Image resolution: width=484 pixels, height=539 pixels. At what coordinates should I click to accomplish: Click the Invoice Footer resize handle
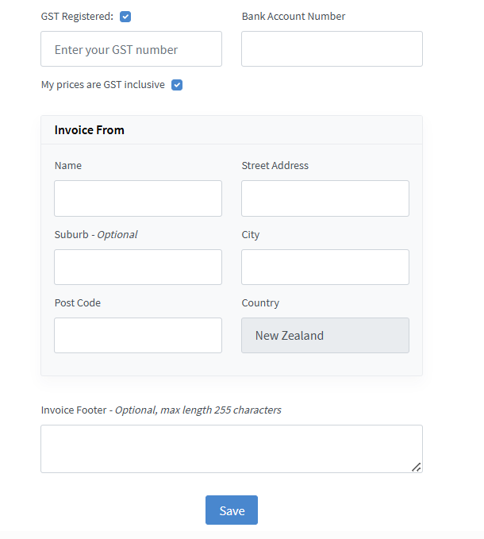[x=417, y=467]
